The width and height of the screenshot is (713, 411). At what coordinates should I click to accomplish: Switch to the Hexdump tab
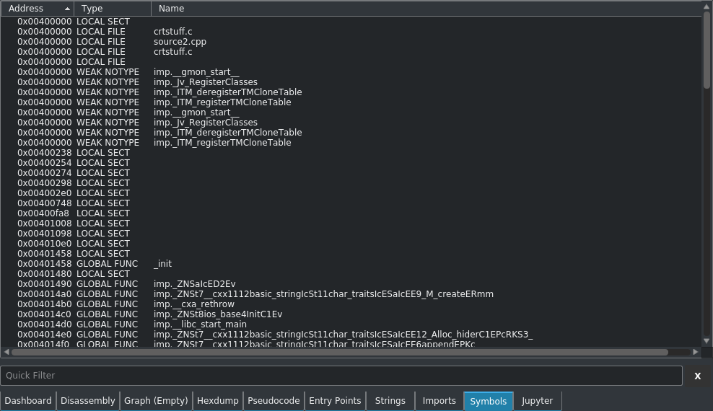(218, 401)
